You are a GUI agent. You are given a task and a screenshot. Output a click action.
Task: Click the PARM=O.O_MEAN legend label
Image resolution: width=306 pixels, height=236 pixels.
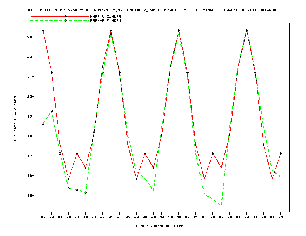click(x=105, y=17)
